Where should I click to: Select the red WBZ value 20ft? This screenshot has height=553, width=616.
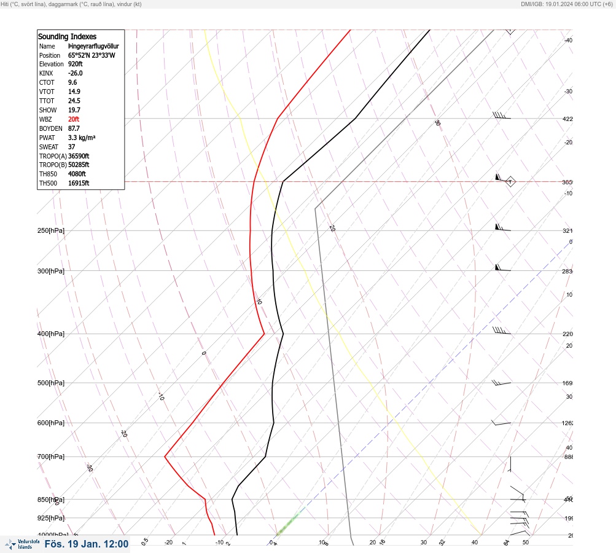point(74,119)
